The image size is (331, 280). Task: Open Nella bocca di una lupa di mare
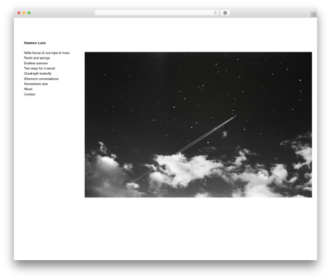point(47,53)
